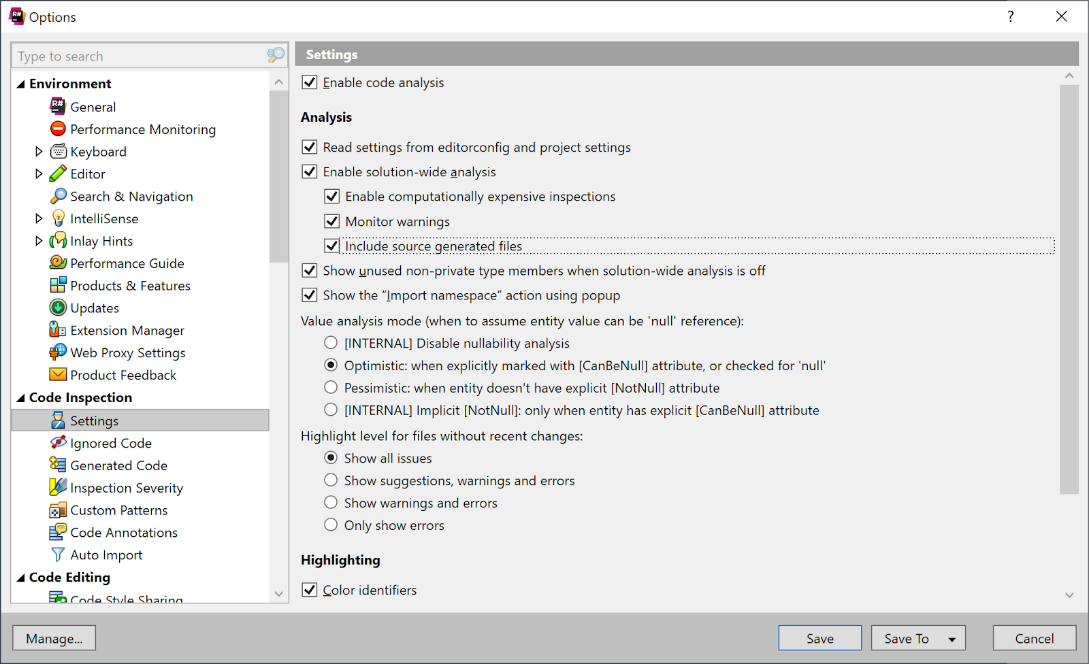
Task: Go to Custom Patterns page
Action: pyautogui.click(x=118, y=510)
